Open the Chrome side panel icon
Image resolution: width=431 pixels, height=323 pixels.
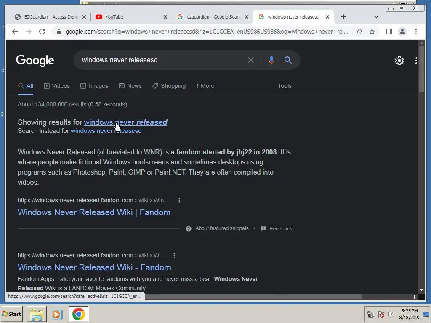coord(388,32)
